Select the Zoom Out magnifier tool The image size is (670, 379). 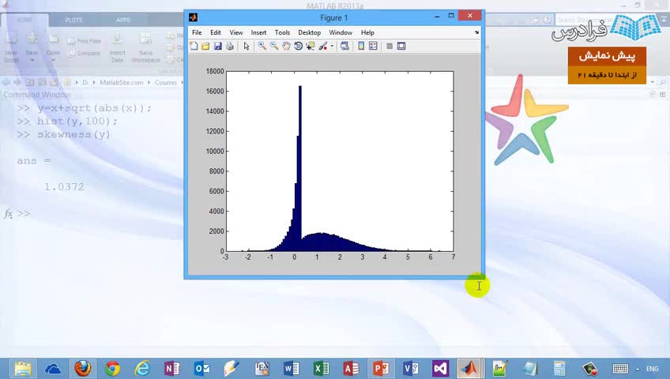[274, 46]
